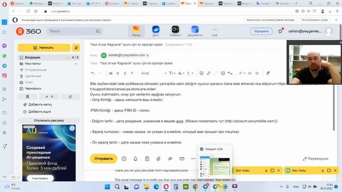The image size is (342, 192).
Task: Click the Улучшить upgrade button
Action: pyautogui.click(x=261, y=31)
